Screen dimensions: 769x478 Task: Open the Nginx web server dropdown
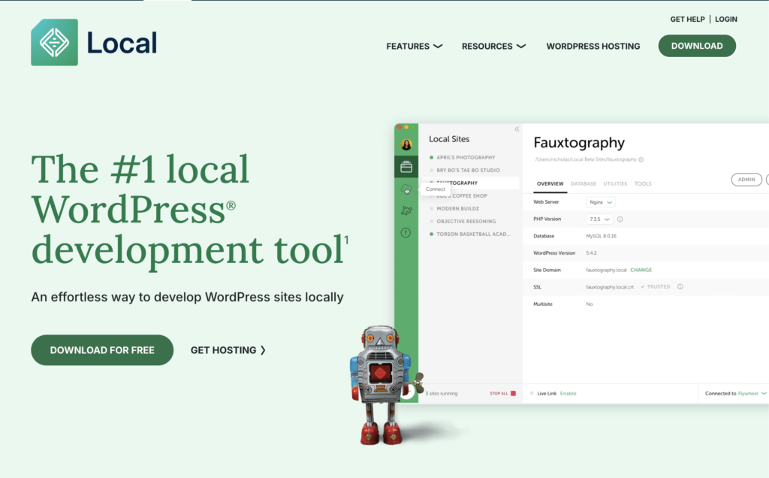point(601,202)
